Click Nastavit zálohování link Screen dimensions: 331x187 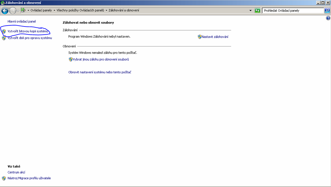[x=215, y=37]
